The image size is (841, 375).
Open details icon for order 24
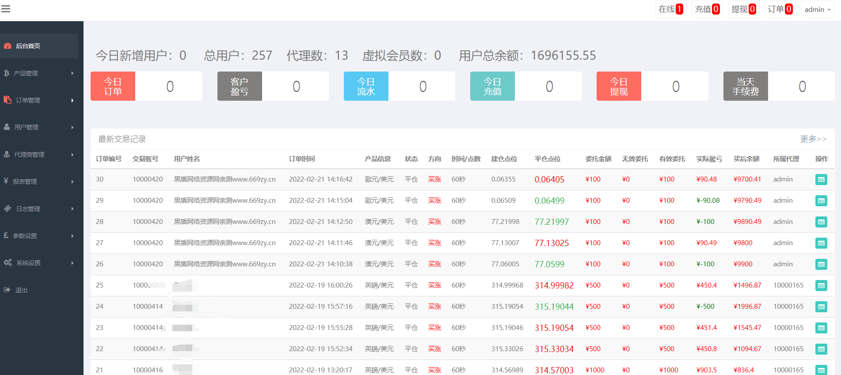pos(821,307)
